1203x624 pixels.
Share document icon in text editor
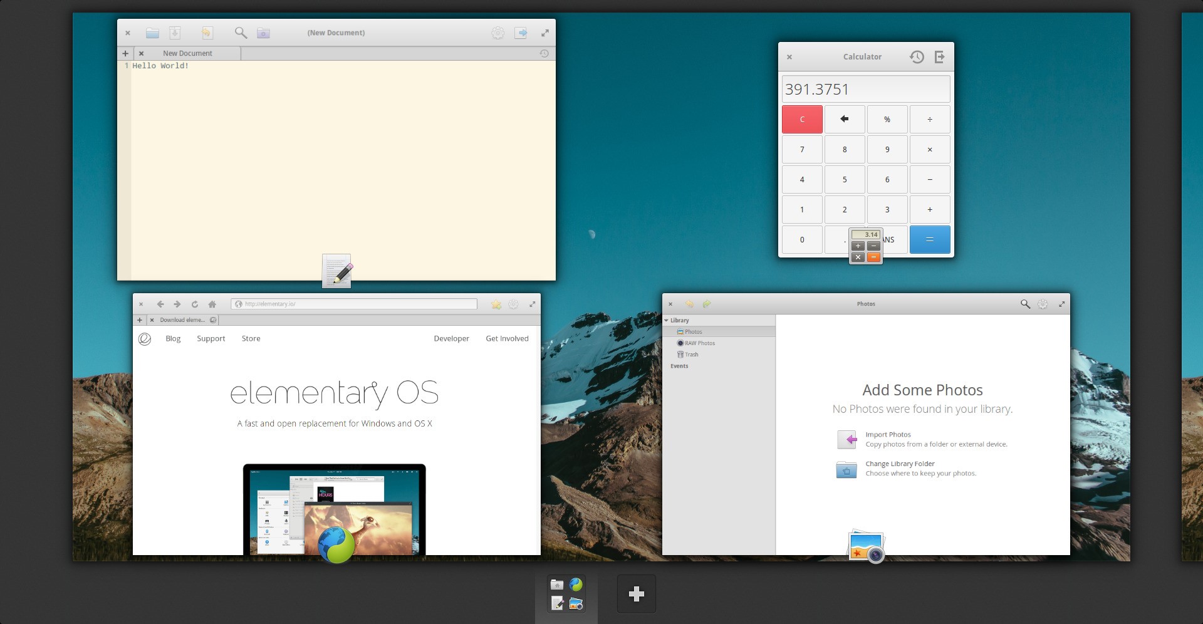(521, 33)
